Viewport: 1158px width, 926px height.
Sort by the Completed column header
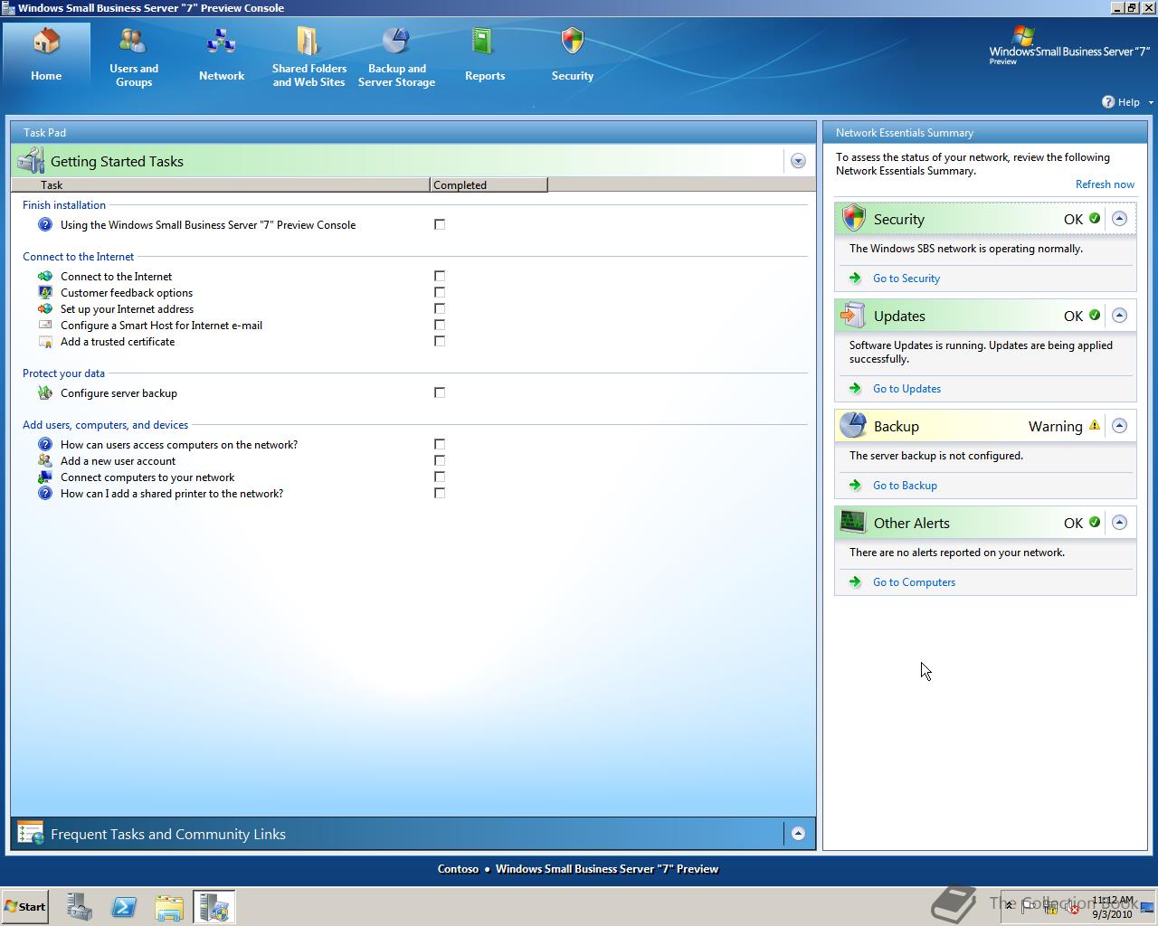point(489,184)
